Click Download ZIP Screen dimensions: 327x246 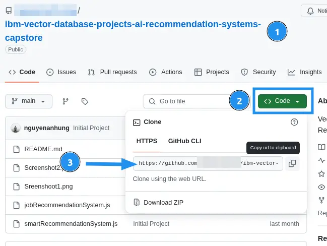(x=163, y=203)
